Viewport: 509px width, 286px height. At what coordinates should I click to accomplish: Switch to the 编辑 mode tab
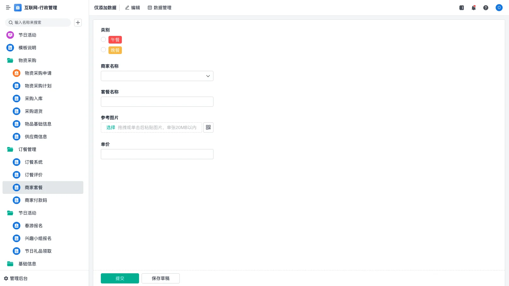tap(133, 8)
